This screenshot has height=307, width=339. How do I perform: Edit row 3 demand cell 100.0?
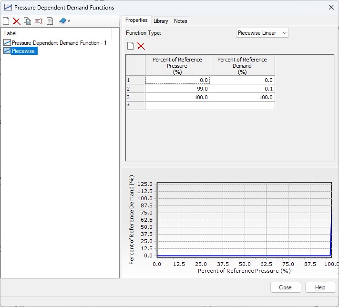[x=242, y=97]
